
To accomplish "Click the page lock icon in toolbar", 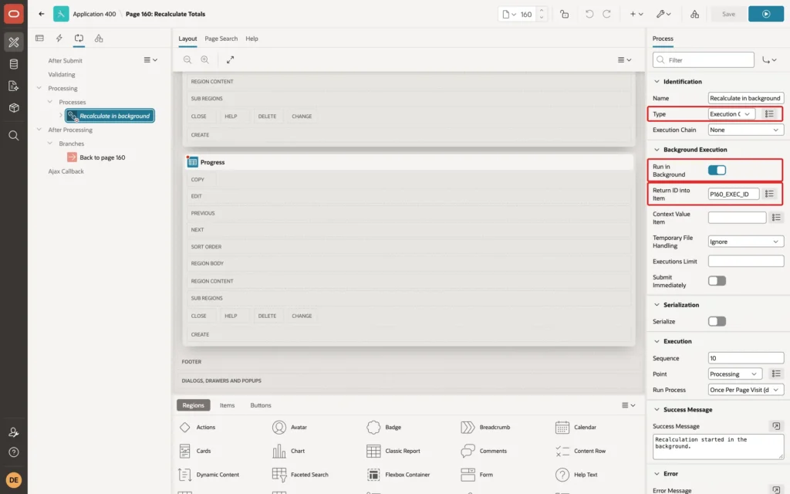I will tap(564, 14).
